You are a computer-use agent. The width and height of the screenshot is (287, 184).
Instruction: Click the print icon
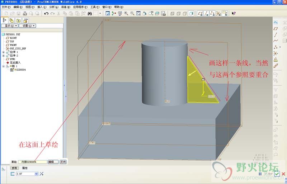pos(25,13)
